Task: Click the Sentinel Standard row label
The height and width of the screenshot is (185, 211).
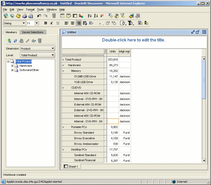Action: (x=85, y=155)
